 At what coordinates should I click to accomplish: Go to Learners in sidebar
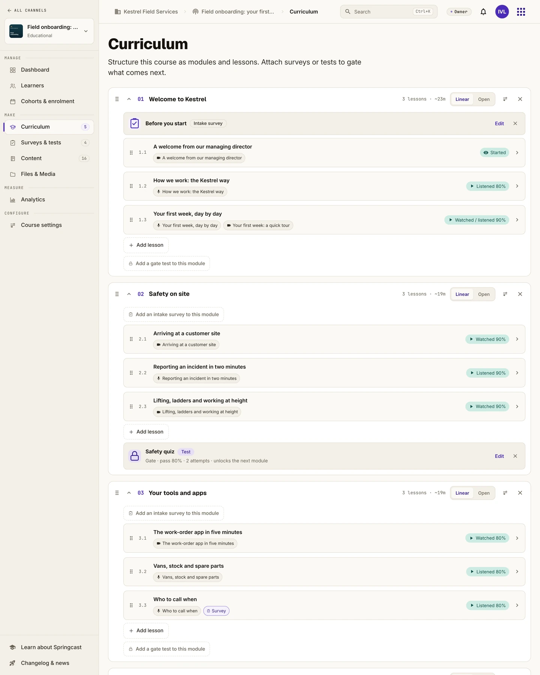tap(49, 85)
